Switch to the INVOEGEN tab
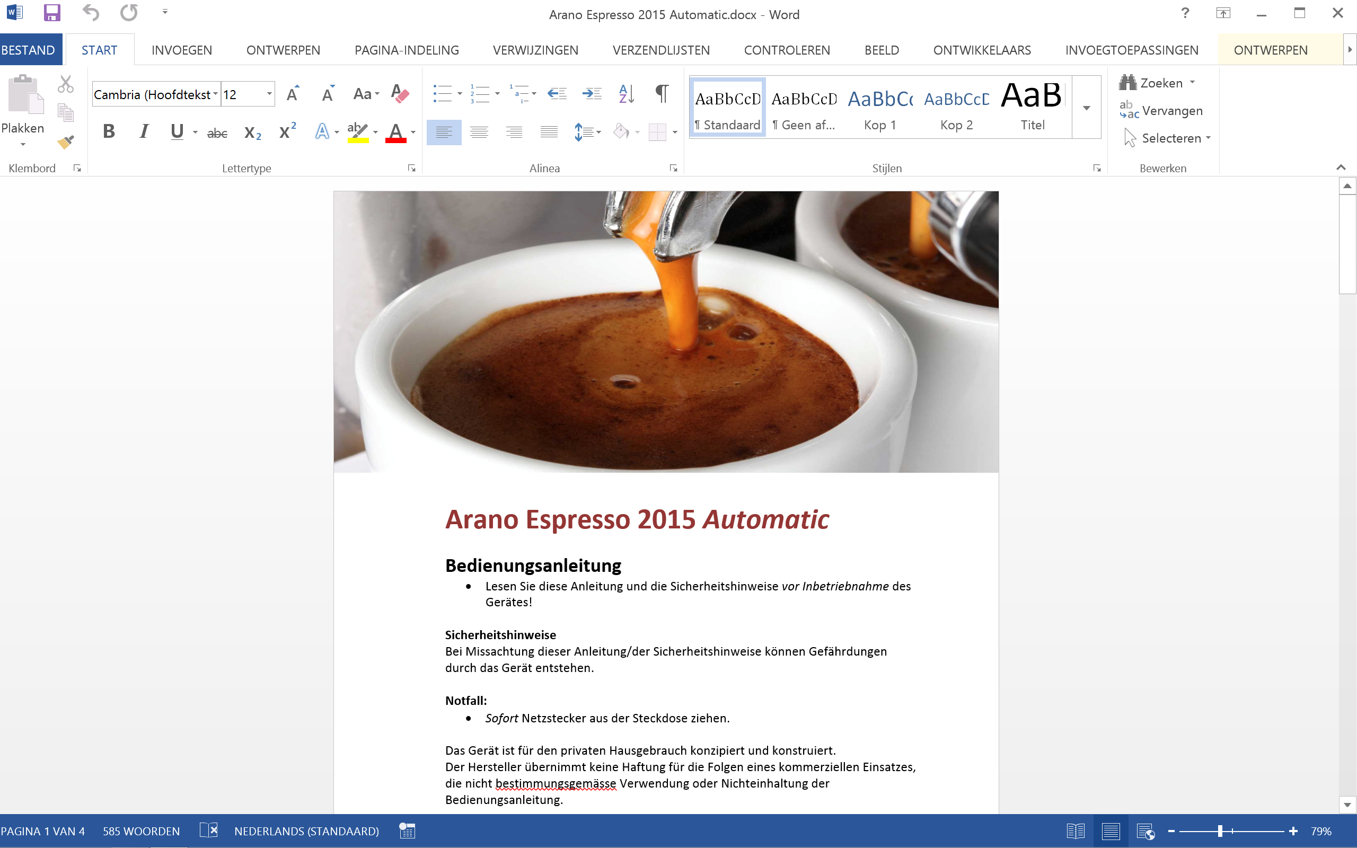 point(182,50)
